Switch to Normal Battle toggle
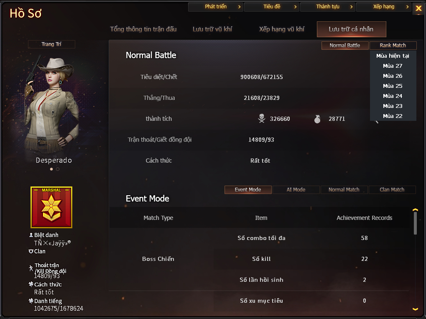Image resolution: width=426 pixels, height=319 pixels. (x=345, y=46)
